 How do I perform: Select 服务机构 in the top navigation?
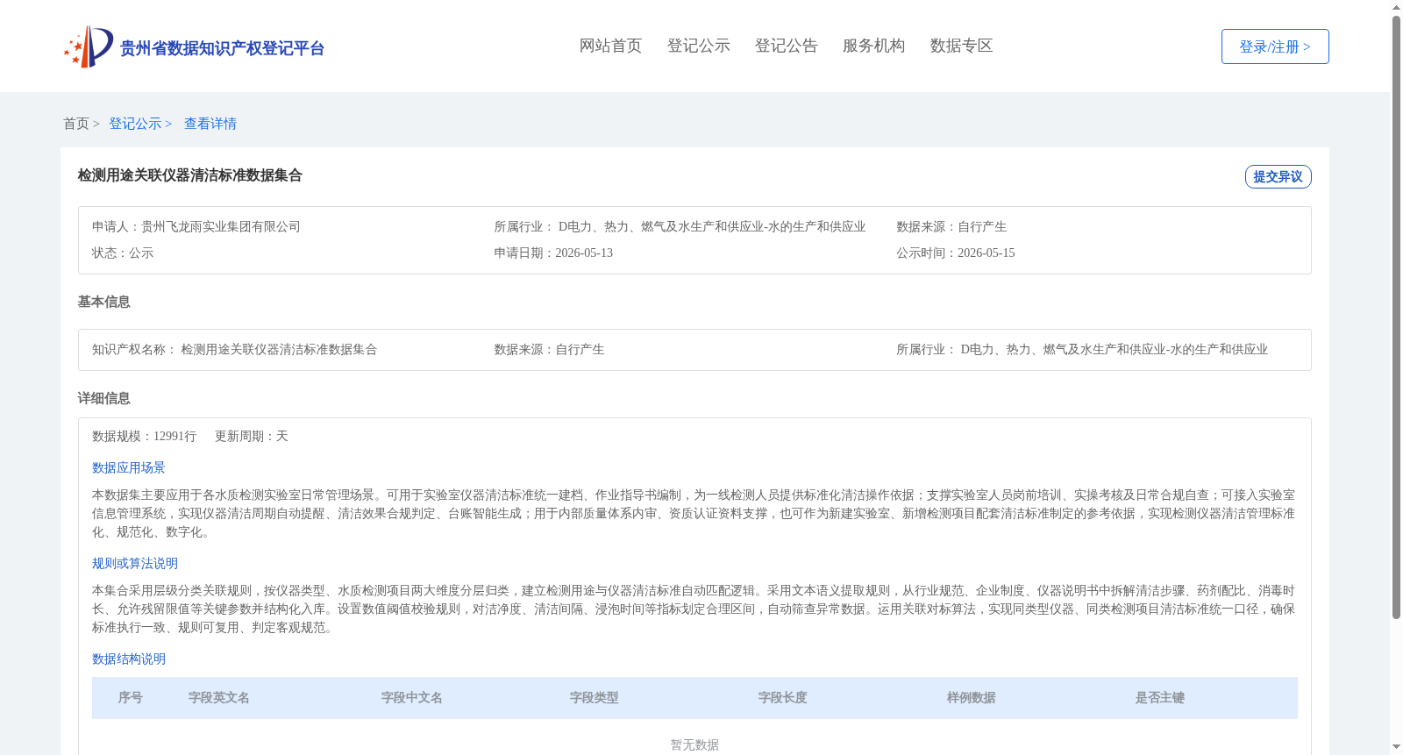click(874, 46)
